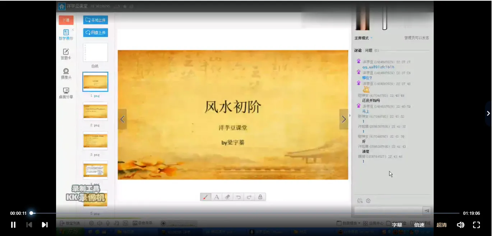Select slide thumbnail 1.png
Image resolution: width=493 pixels, height=236 pixels.
(x=95, y=82)
